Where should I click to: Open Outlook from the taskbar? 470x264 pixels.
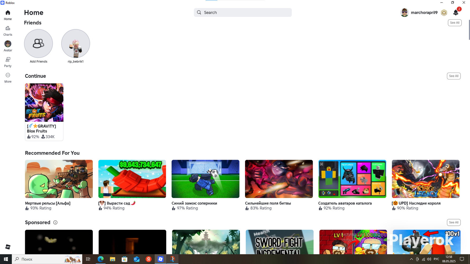[x=136, y=259]
